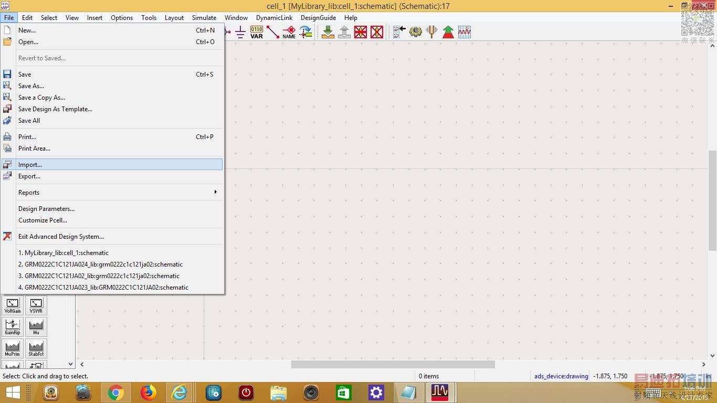Start simulation with the gear icon
This screenshot has width=717, height=403.
click(x=416, y=32)
